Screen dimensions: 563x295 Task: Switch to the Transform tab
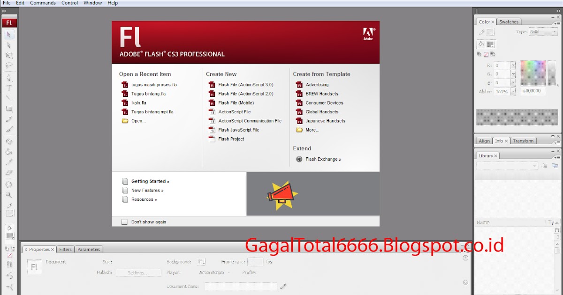[523, 141]
